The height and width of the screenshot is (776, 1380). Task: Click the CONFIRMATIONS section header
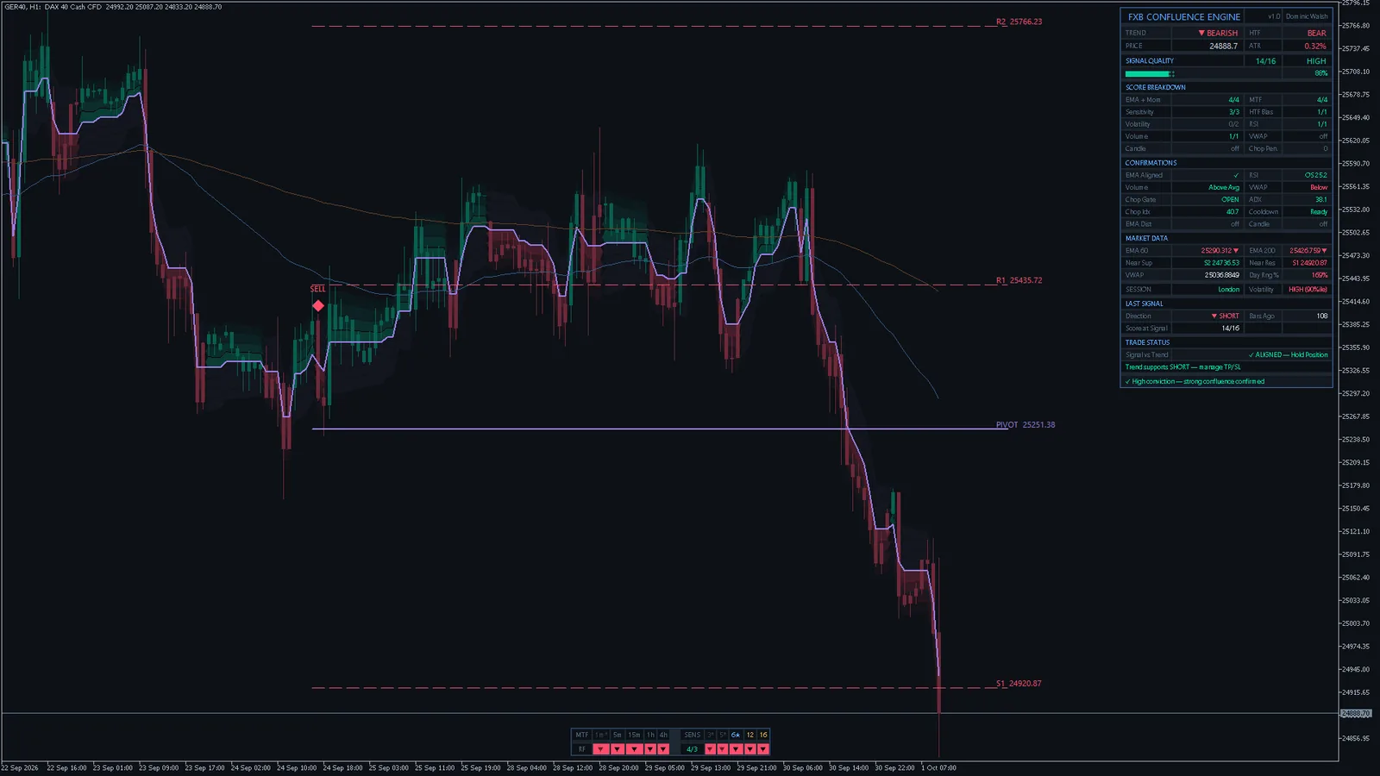coord(1151,163)
